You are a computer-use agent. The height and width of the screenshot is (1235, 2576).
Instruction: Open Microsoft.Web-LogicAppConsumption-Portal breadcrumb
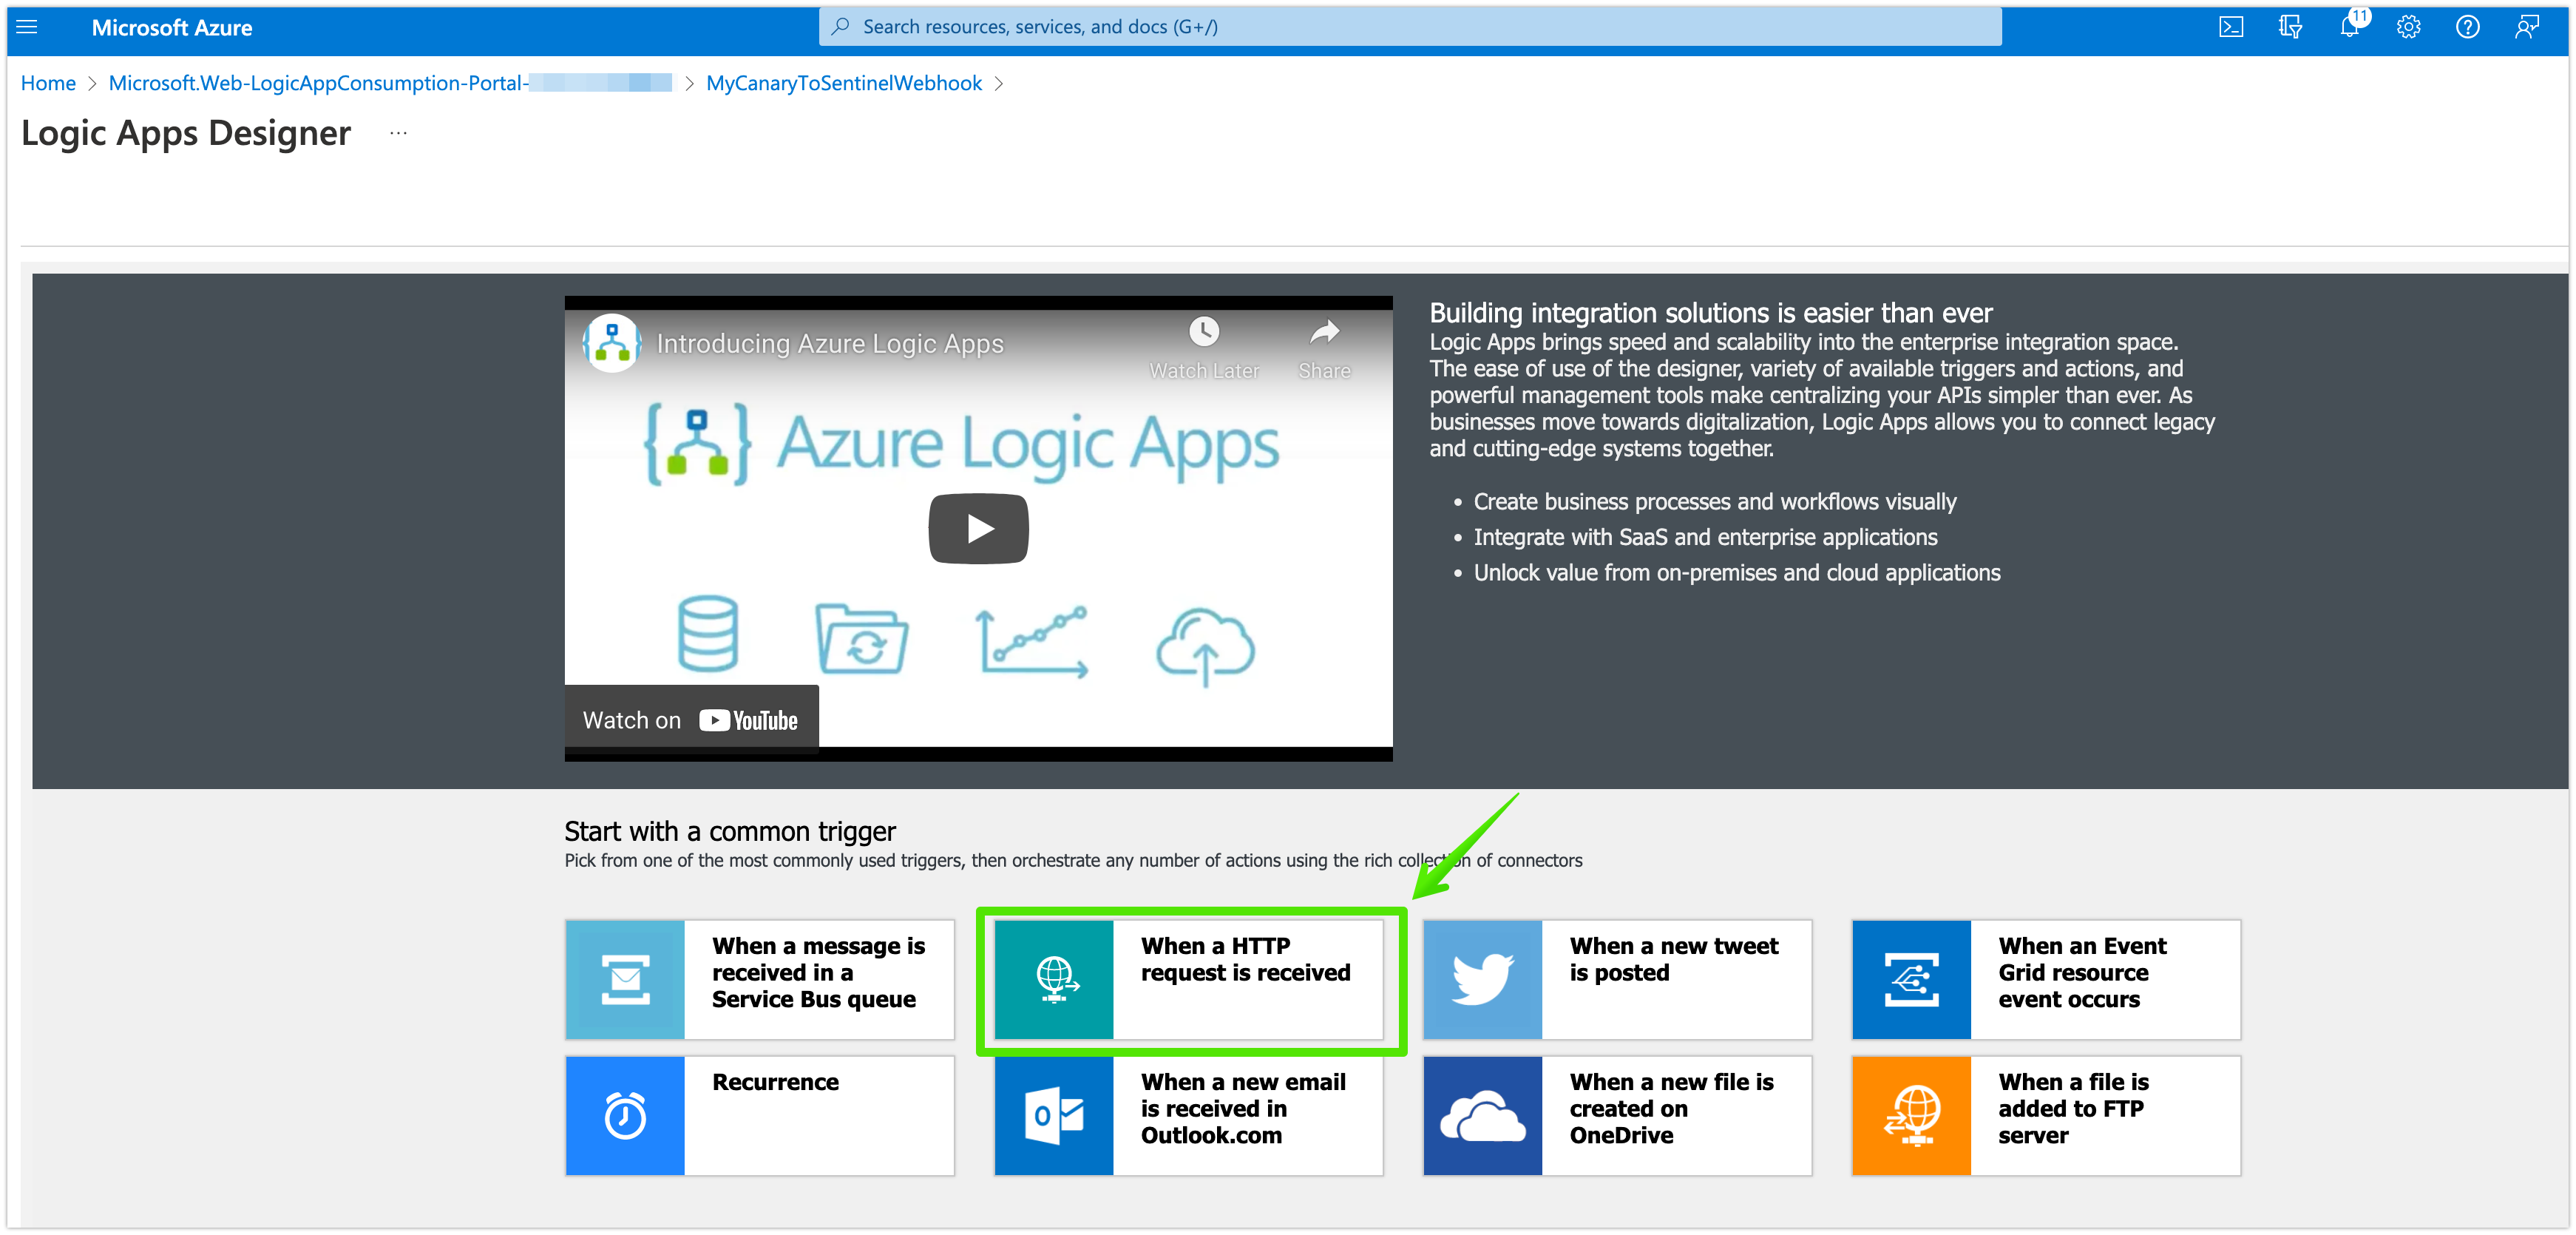389,83
